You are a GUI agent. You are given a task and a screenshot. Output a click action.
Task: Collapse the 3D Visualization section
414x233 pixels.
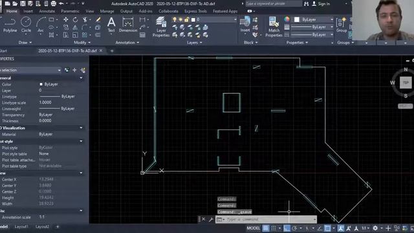81,128
